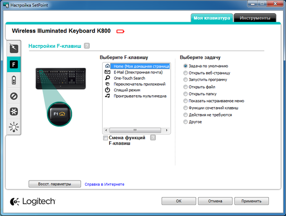
Task: Click the OK button
Action: click(x=179, y=201)
